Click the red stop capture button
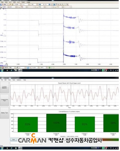Viewport: 120px width, 151px height. 3,68
